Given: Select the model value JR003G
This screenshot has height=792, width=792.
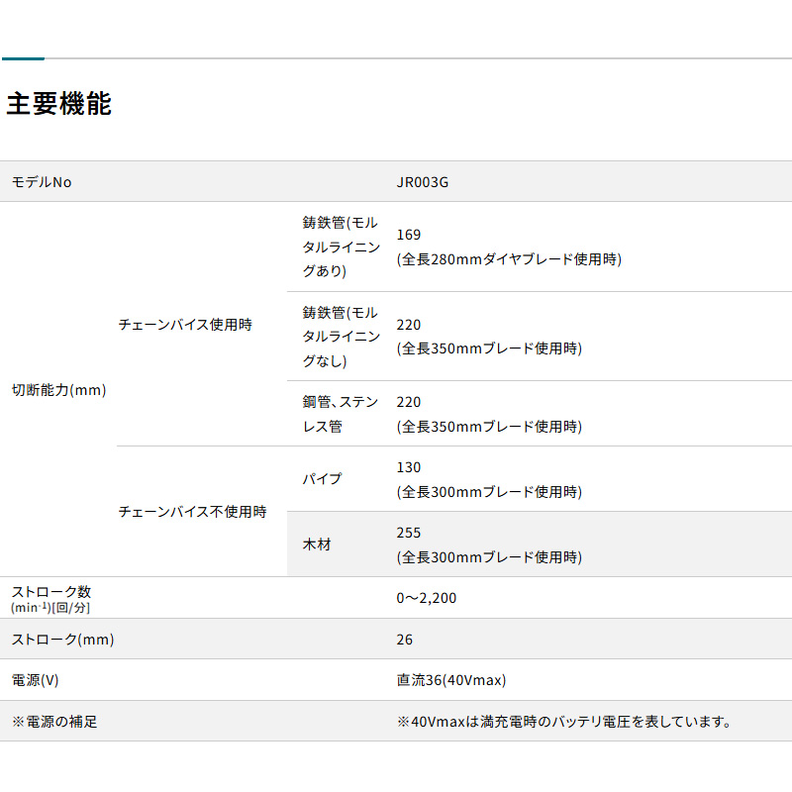Looking at the screenshot, I should [423, 182].
